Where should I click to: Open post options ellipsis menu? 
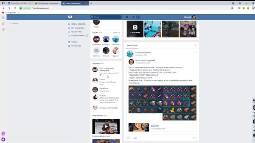[x=195, y=53]
